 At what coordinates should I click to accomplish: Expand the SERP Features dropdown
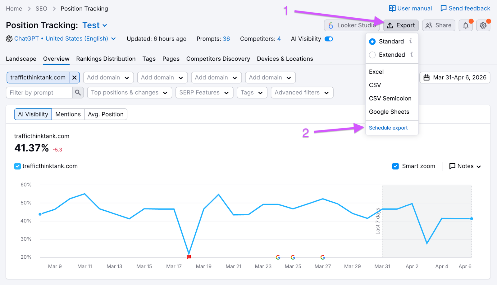(204, 93)
